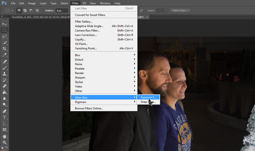Pick the Zoom tool in toolbar
The width and height of the screenshot is (255, 151).
4,142
